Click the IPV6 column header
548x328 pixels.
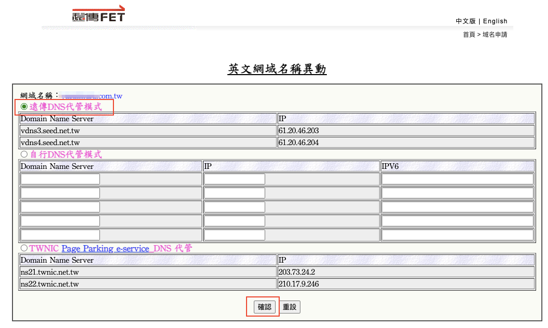(457, 166)
